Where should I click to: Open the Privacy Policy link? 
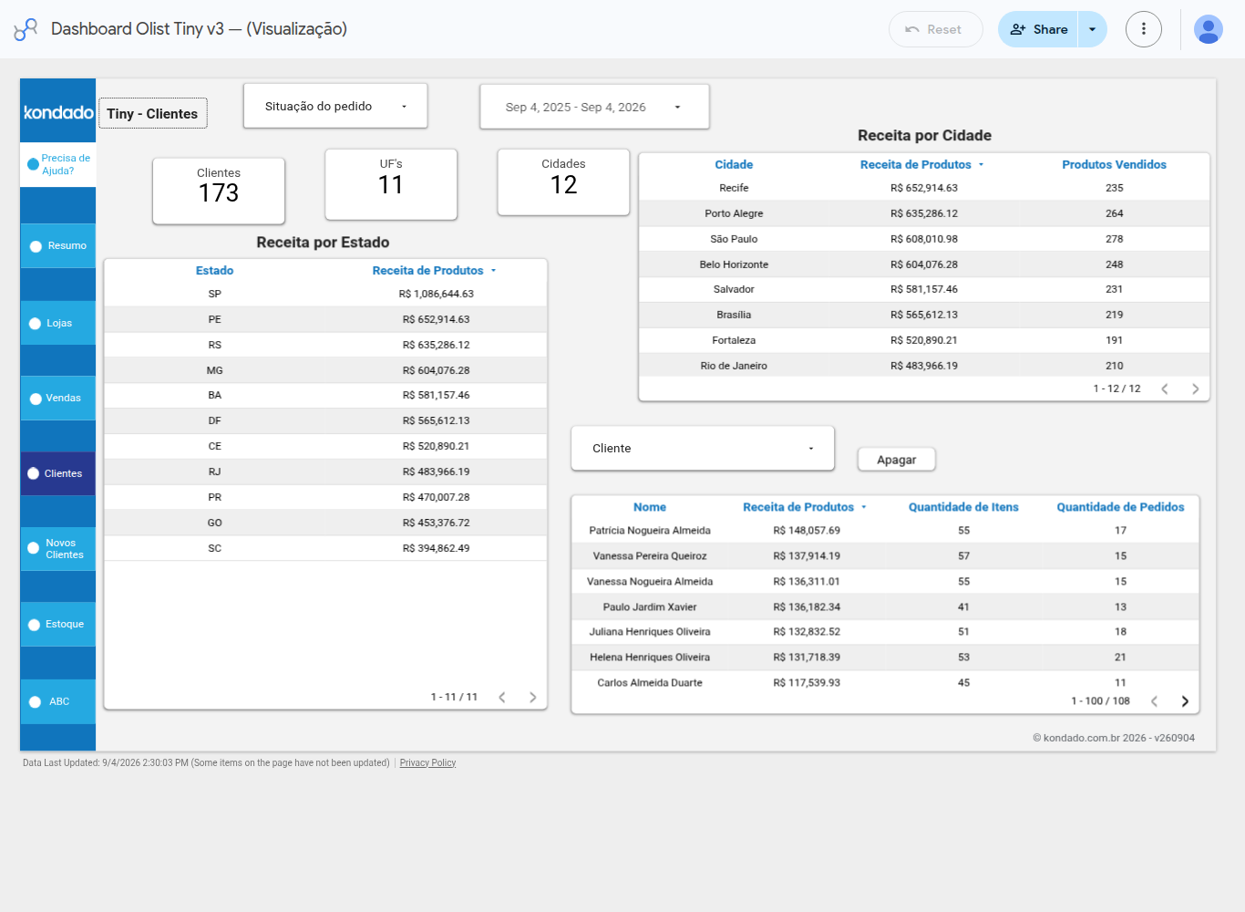coord(427,762)
